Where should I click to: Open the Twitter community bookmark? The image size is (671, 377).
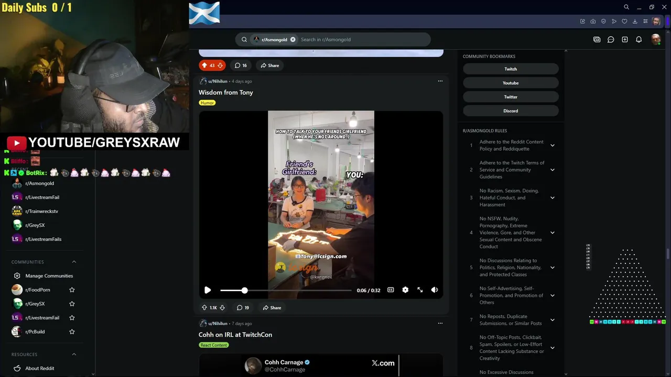pyautogui.click(x=511, y=97)
